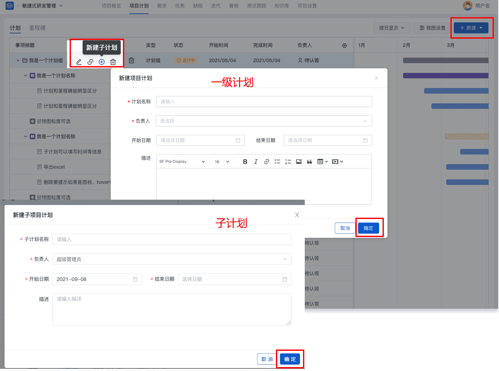The height and width of the screenshot is (371, 499).
Task: Click 取消 in 新建项目计划 dialog
Action: click(x=345, y=228)
